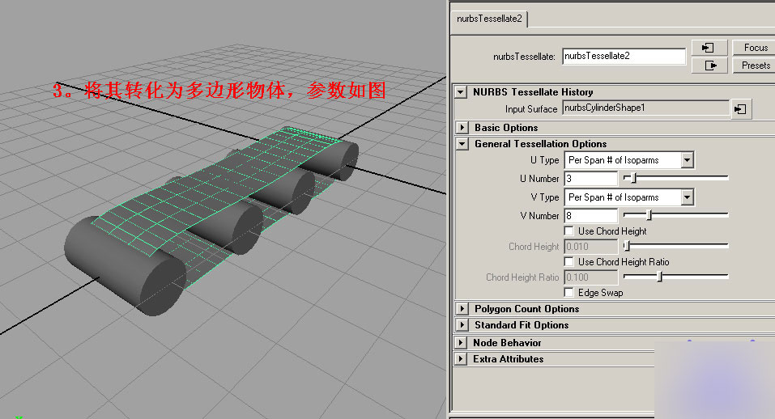Click the Input Surface nurbsCylinderShape1 field
The height and width of the screenshot is (419, 775).
point(645,108)
